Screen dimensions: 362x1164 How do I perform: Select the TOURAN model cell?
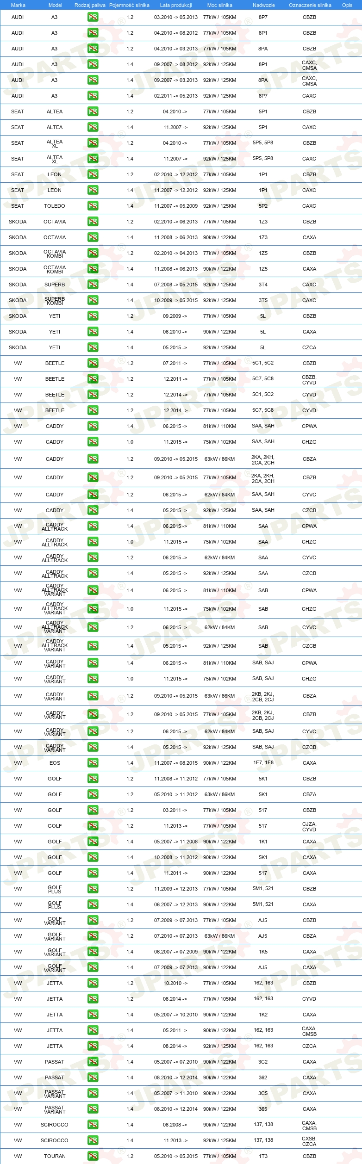coord(55,1156)
